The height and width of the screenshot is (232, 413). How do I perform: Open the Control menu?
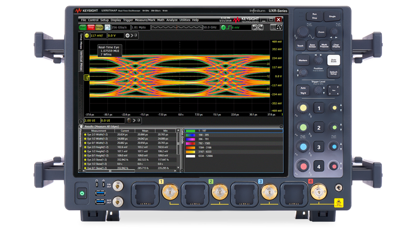[x=93, y=20]
